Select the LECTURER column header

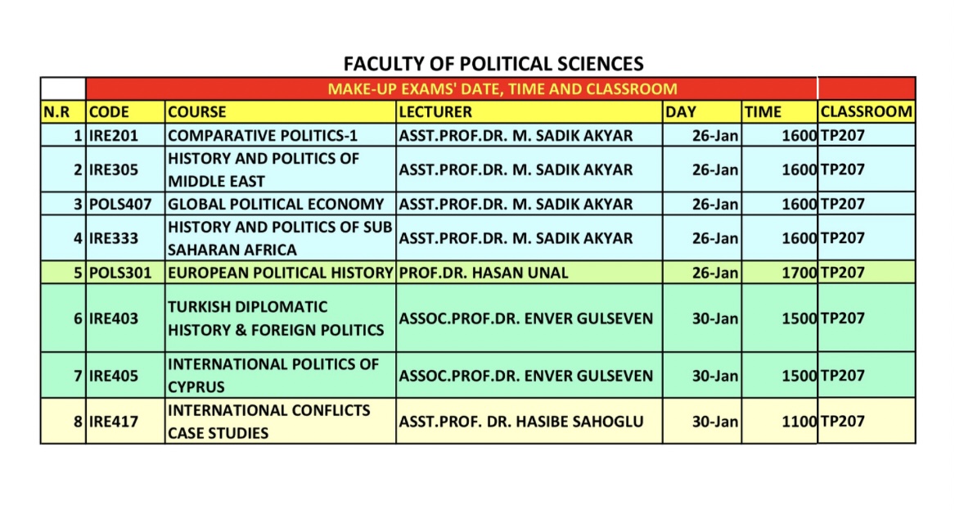click(529, 112)
